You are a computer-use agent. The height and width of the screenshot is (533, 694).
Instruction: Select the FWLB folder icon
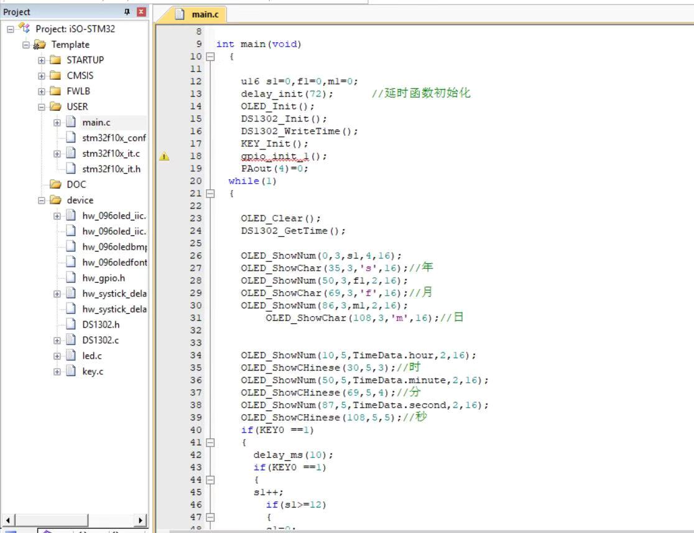(x=55, y=90)
